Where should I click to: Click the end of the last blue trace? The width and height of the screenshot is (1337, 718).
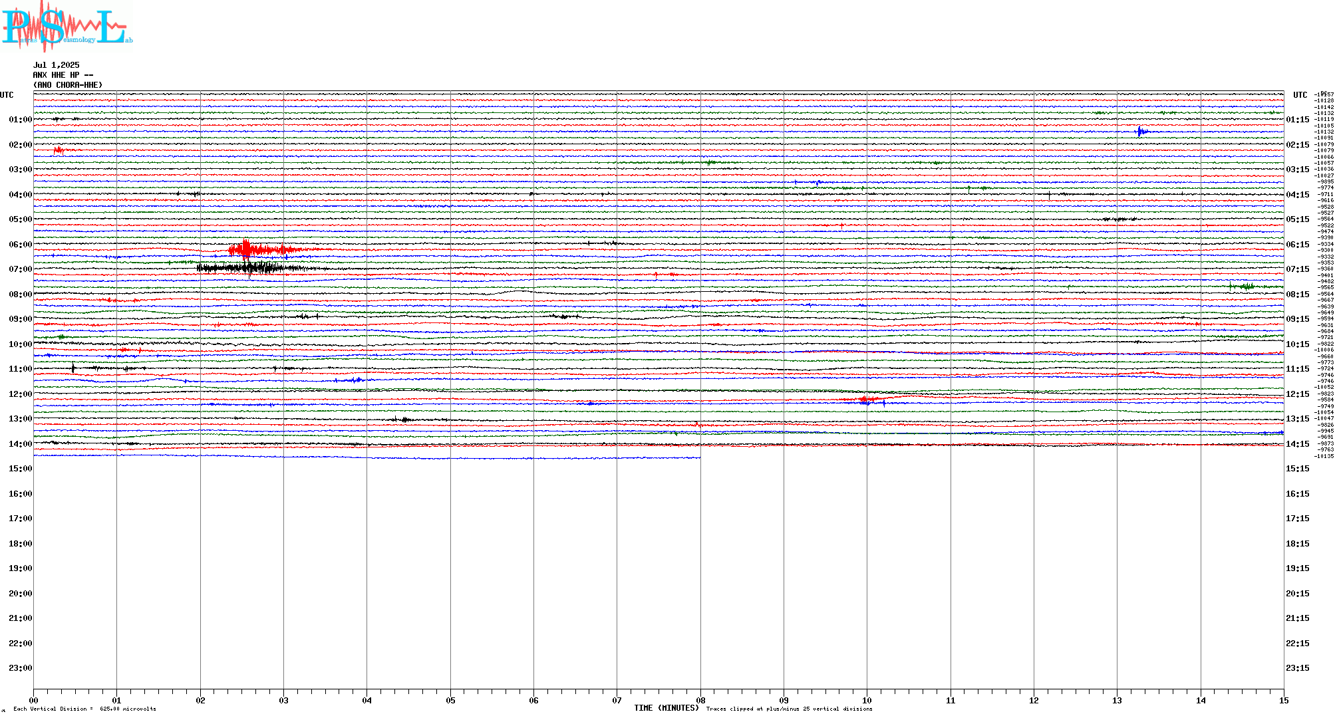tap(699, 457)
